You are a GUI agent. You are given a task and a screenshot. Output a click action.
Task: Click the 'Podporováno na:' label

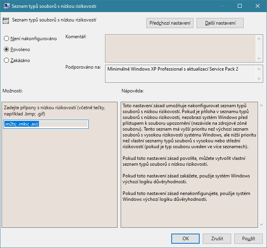83,67
